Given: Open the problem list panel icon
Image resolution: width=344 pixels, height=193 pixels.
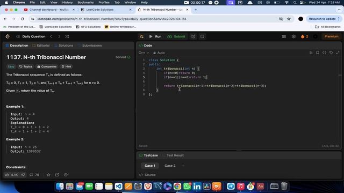Looking at the screenshot, I should coord(18,36).
